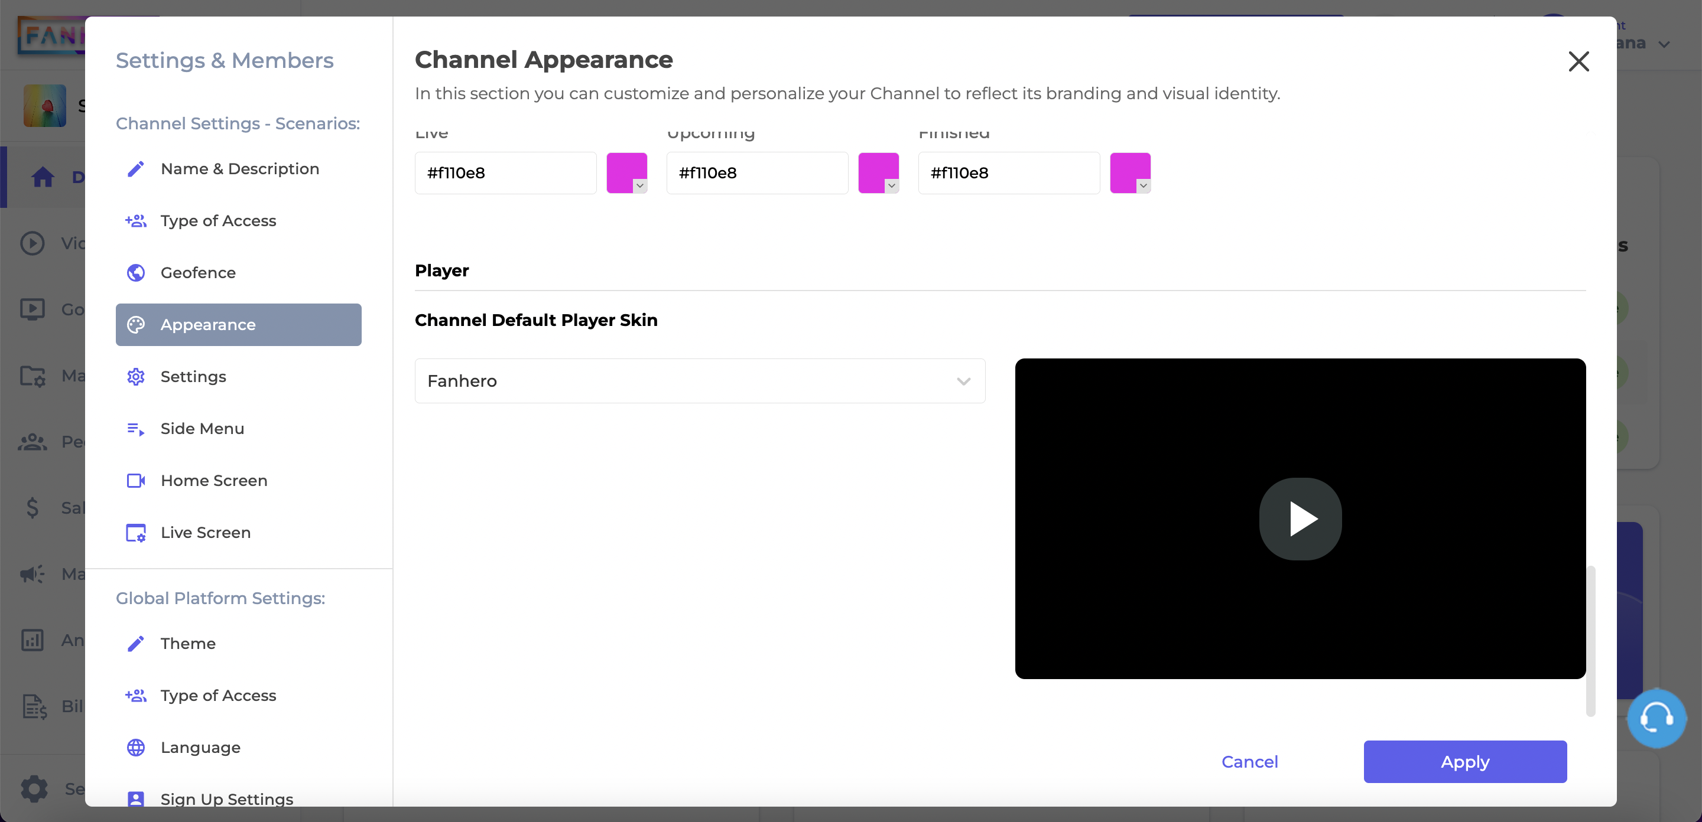Screen dimensions: 1702x822
Task: Play the default player skin preview video
Action: pyautogui.click(x=1301, y=518)
